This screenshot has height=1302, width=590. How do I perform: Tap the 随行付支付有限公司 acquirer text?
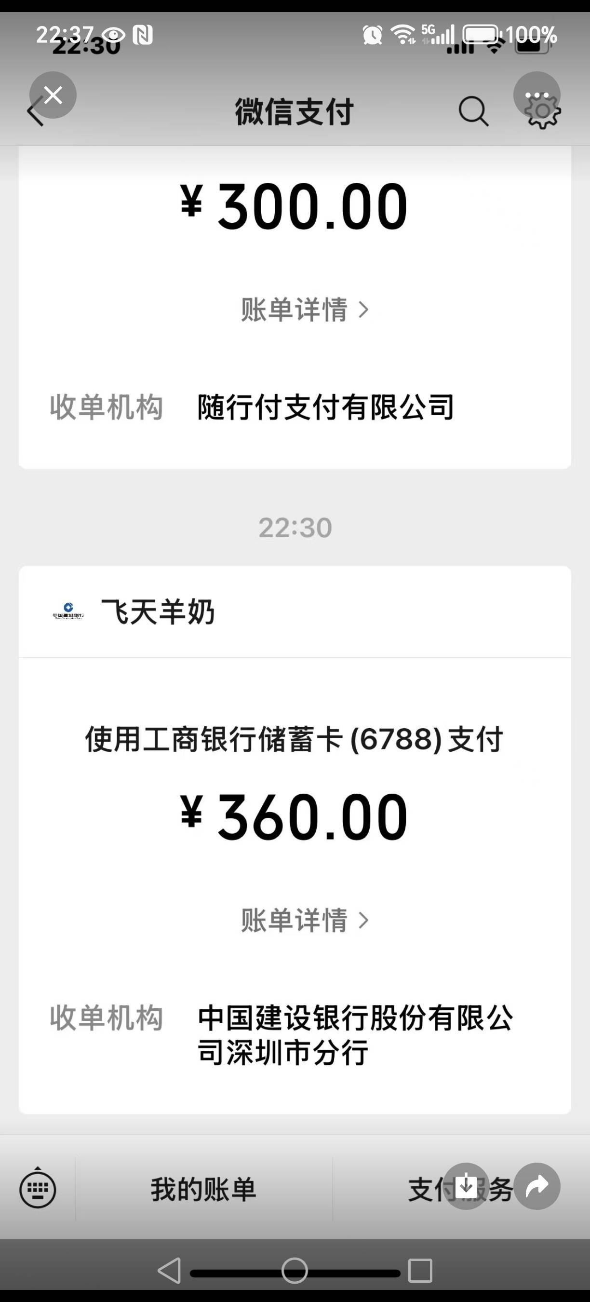coord(326,407)
